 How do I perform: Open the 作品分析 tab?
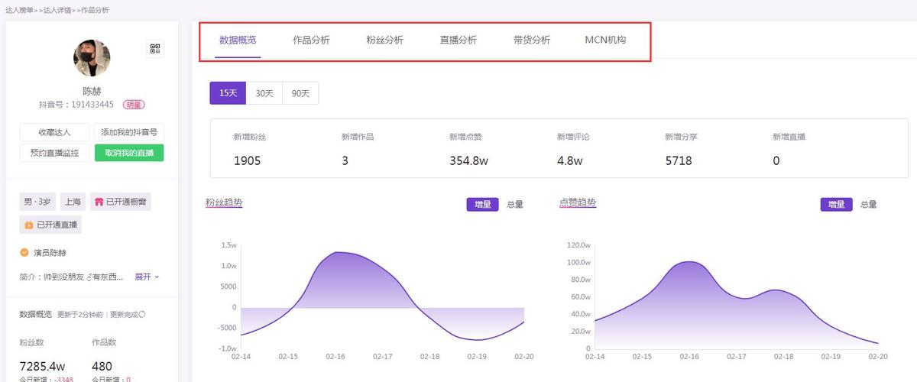311,40
